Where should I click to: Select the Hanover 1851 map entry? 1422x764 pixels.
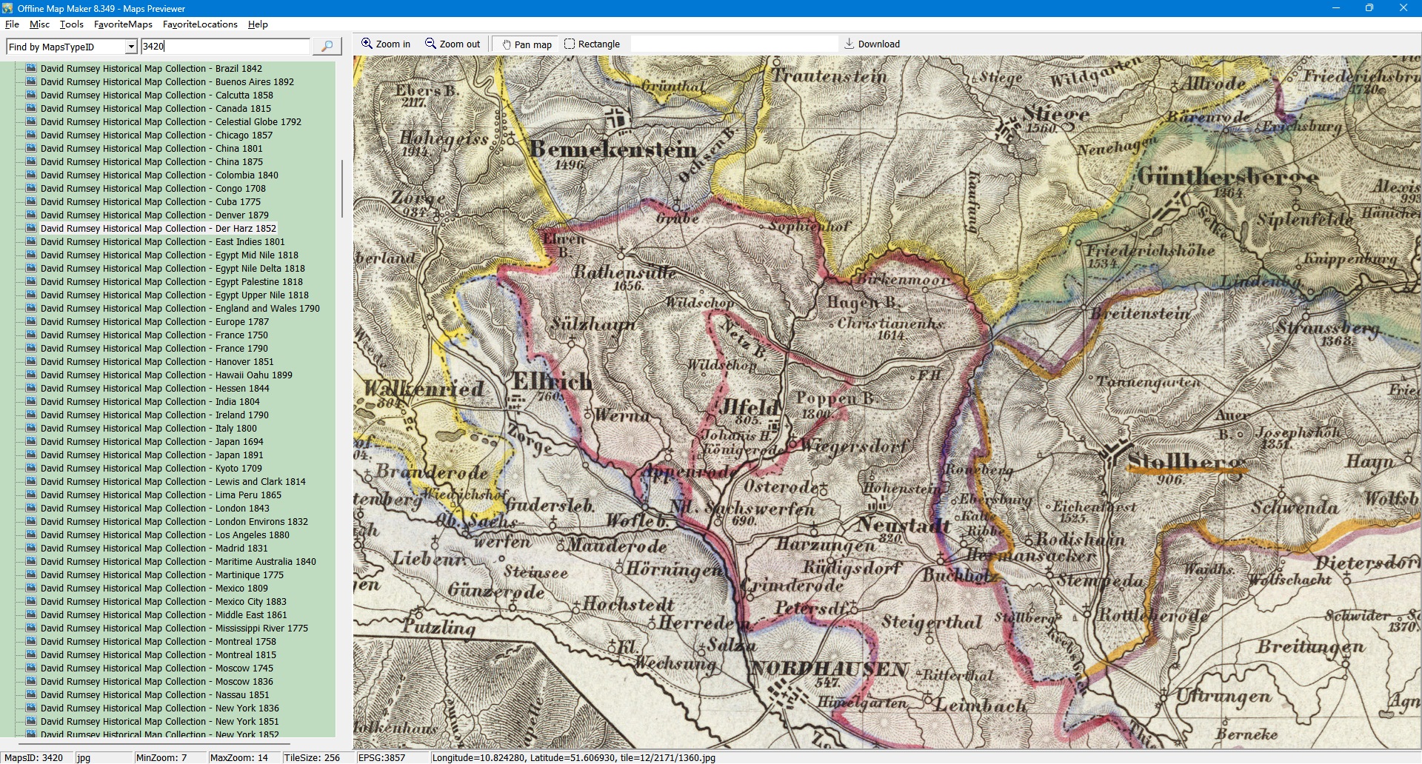click(157, 362)
